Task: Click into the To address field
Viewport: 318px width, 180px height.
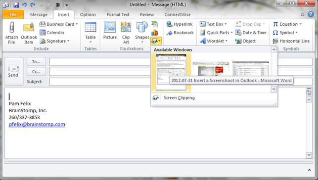Action: (x=181, y=62)
